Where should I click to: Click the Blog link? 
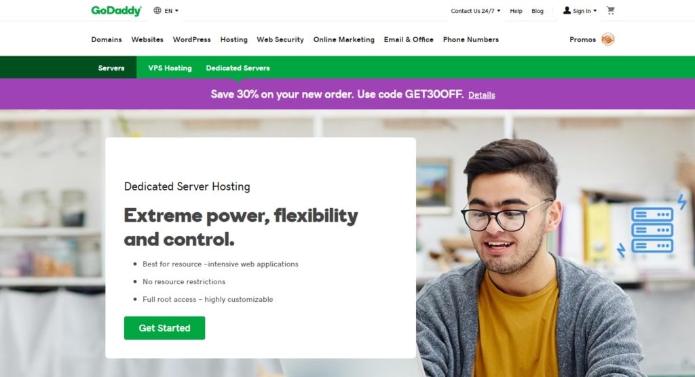coord(538,11)
